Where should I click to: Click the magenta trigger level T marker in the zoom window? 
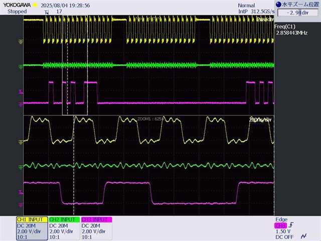[x=21, y=192]
